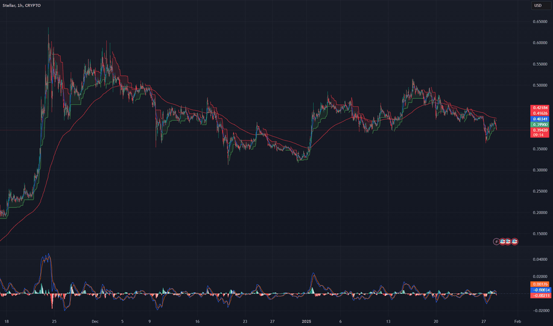Image resolution: width=553 pixels, height=326 pixels.
Task: Click the lightning bolt event icon
Action: pos(496,242)
